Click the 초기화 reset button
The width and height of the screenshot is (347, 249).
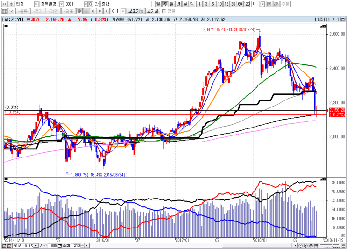click(153, 11)
